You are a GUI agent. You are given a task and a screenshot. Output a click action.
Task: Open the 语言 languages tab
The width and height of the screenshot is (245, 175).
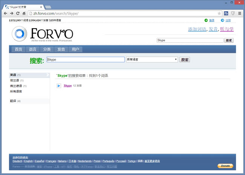click(33, 49)
